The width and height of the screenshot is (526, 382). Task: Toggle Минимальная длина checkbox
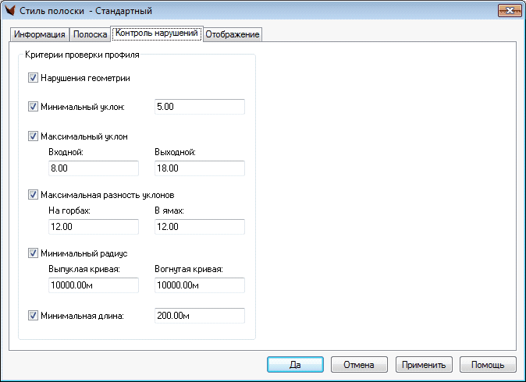[x=33, y=316]
